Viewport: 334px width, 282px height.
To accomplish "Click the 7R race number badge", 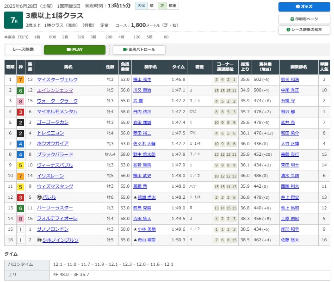I will 13,19.
